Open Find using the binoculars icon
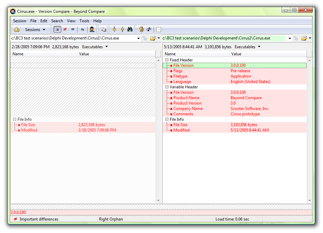323x233 pixels. pyautogui.click(x=130, y=29)
